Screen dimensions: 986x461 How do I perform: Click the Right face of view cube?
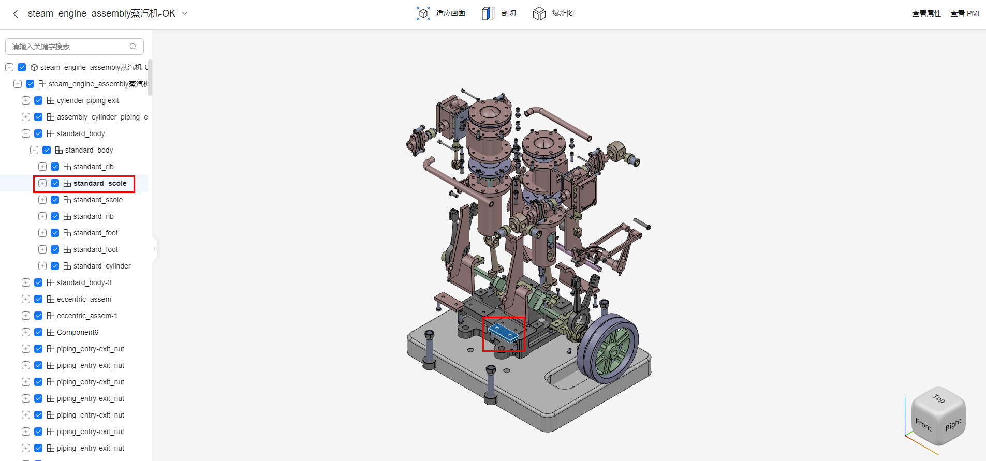click(953, 424)
